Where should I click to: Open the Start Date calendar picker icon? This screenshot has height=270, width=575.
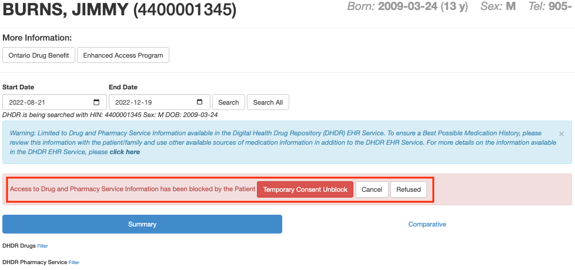click(x=96, y=102)
